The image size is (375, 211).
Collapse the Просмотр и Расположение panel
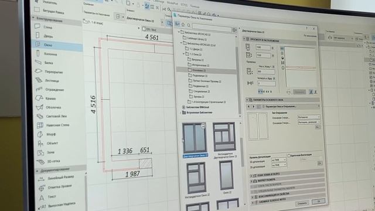(244, 39)
